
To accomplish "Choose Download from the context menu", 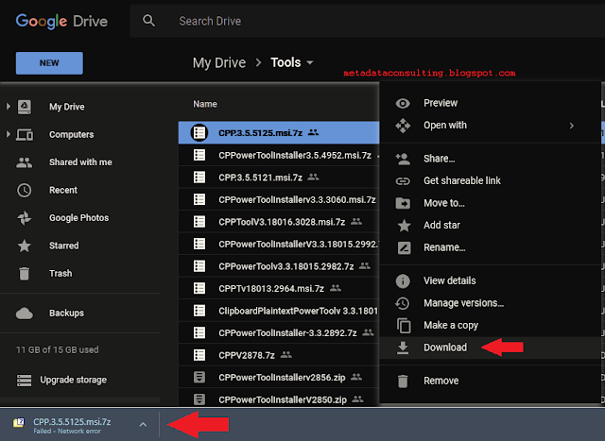I will (x=444, y=348).
